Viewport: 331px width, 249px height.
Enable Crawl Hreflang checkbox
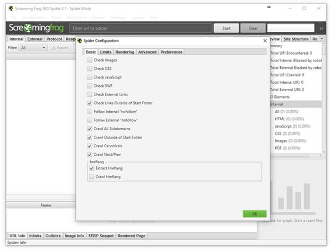(x=92, y=176)
